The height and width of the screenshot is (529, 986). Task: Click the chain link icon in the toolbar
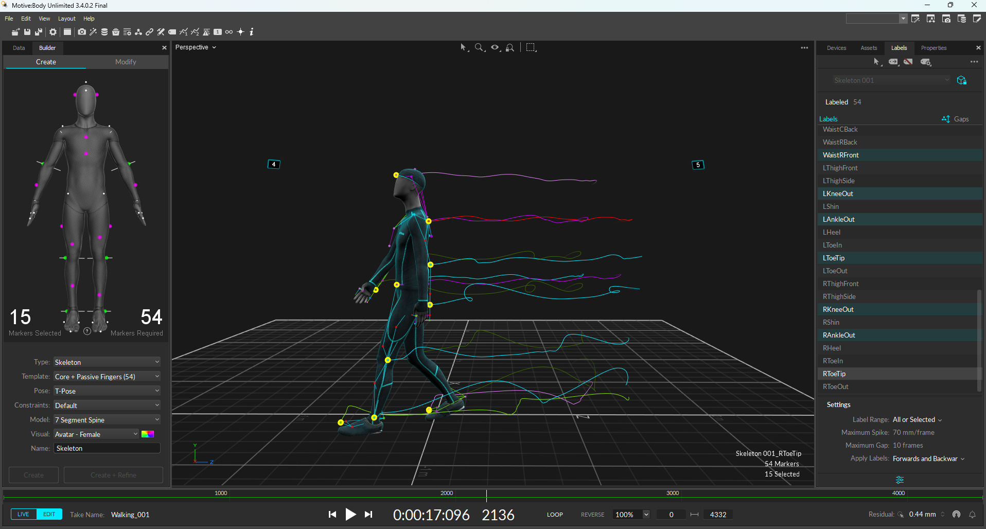pos(149,32)
